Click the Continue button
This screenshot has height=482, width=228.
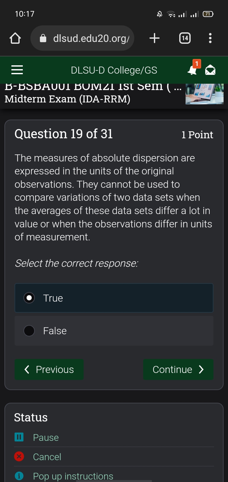coord(178,369)
